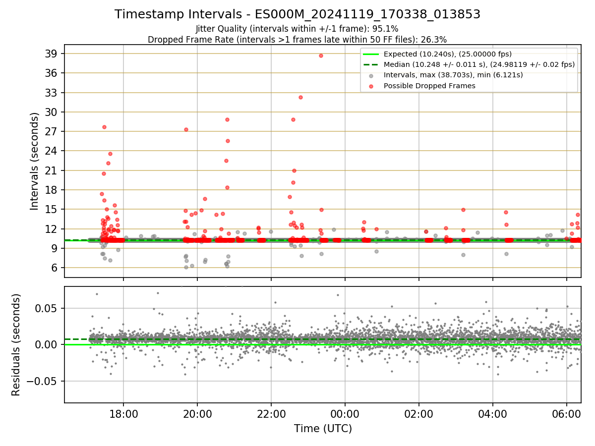Click the "22:00" x-axis tick label
595x446 pixels.
pos(271,414)
